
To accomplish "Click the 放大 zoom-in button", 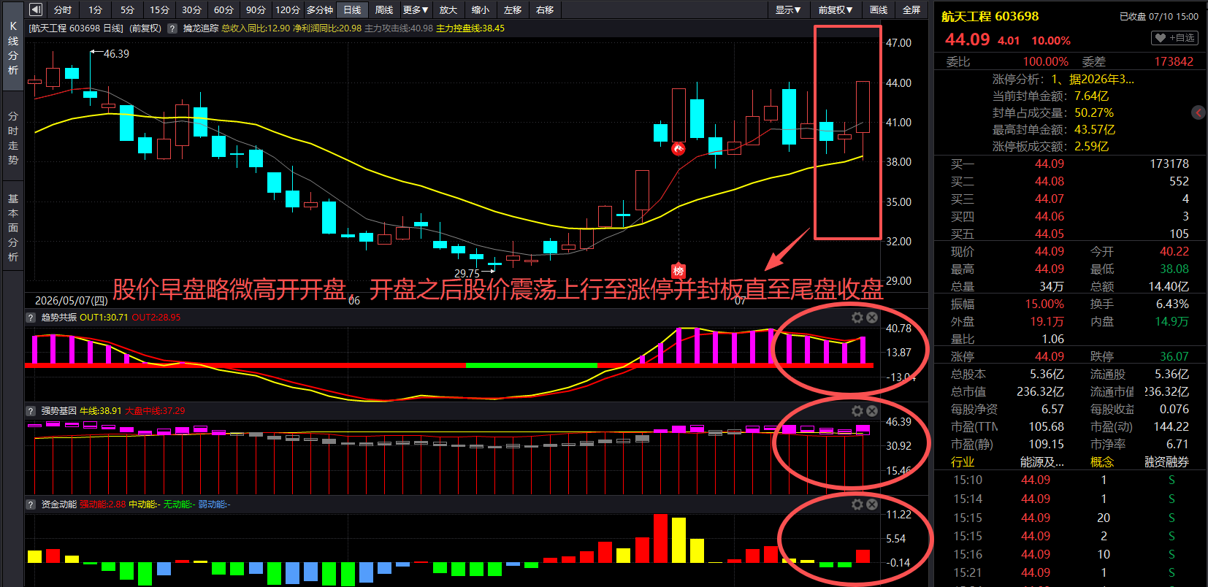I will coord(448,9).
